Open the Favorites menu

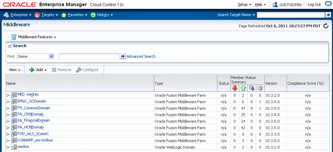(x=77, y=15)
